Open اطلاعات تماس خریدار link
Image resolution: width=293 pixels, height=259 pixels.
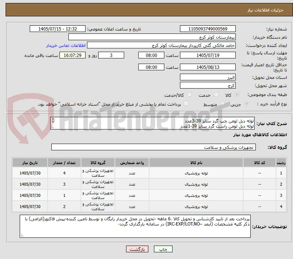coord(66,45)
